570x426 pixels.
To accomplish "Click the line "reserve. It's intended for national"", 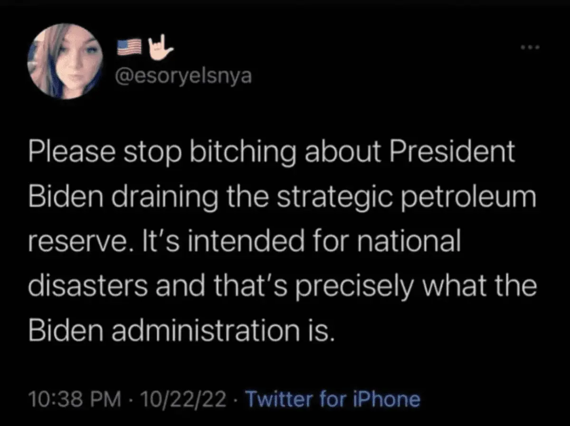I will 244,242.
